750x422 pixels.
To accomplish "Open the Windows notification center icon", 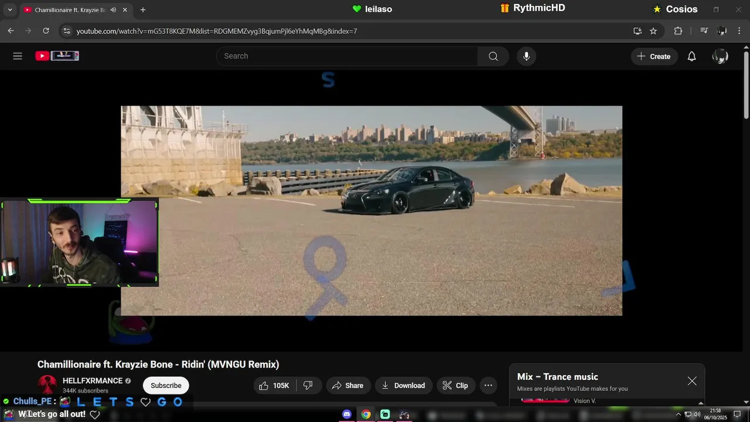I will [737, 414].
